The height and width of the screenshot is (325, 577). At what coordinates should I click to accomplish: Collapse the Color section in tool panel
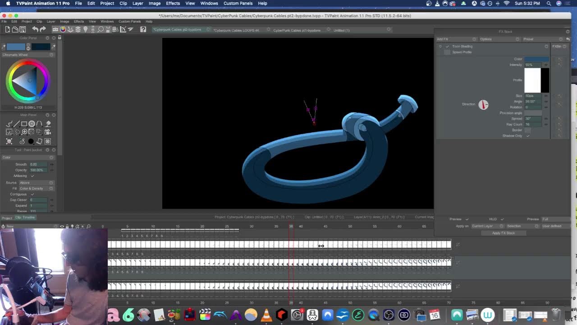27,157
